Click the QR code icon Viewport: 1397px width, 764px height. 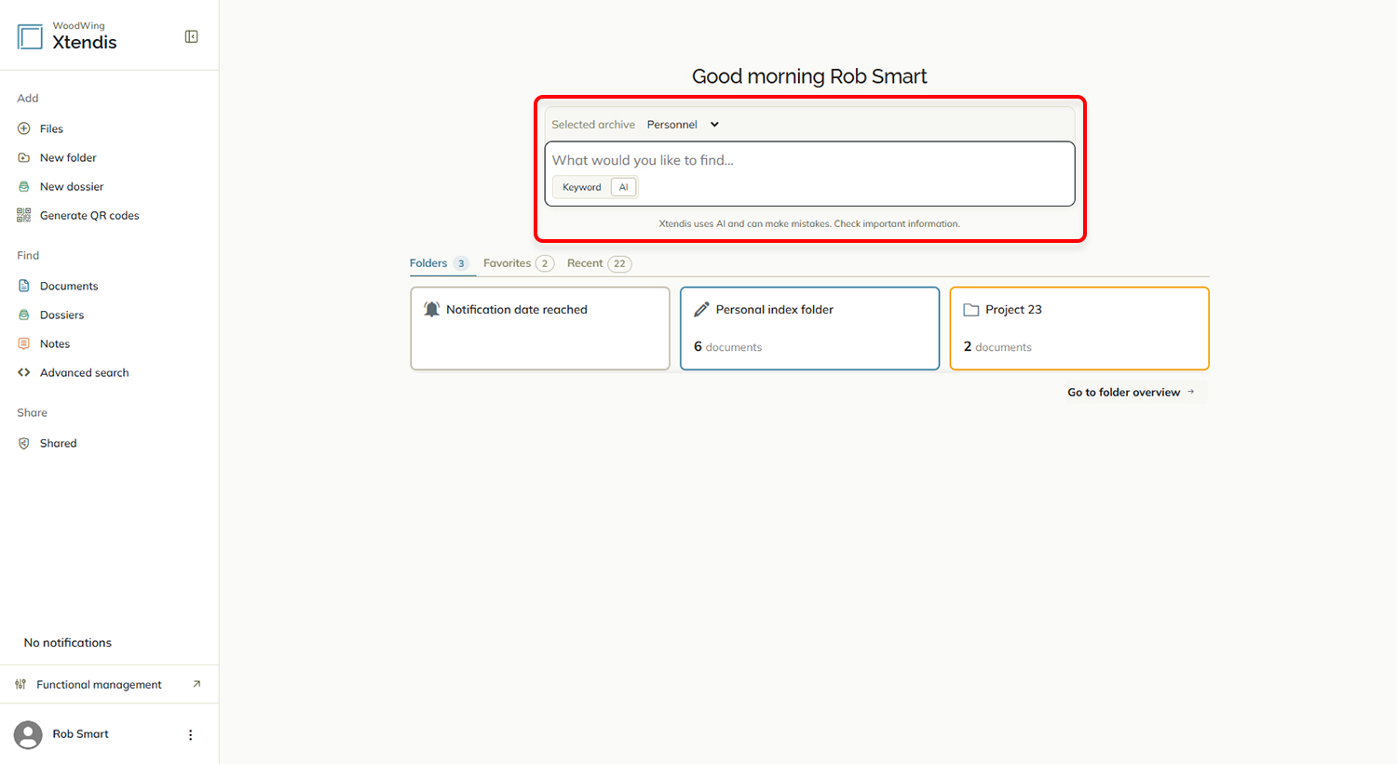click(x=24, y=215)
